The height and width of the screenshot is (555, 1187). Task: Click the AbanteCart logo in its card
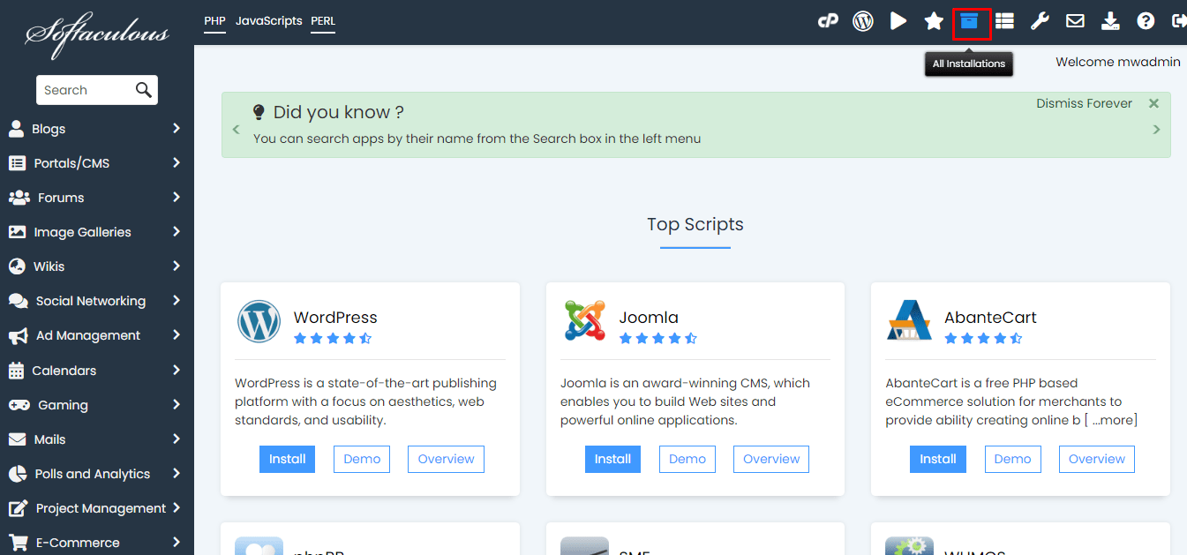click(909, 321)
